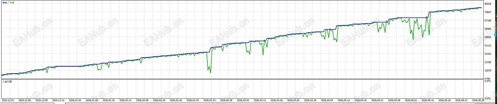The height and width of the screenshot is (104, 497).
Task: Click the 2025.12.04 date label
Action: point(25,100)
